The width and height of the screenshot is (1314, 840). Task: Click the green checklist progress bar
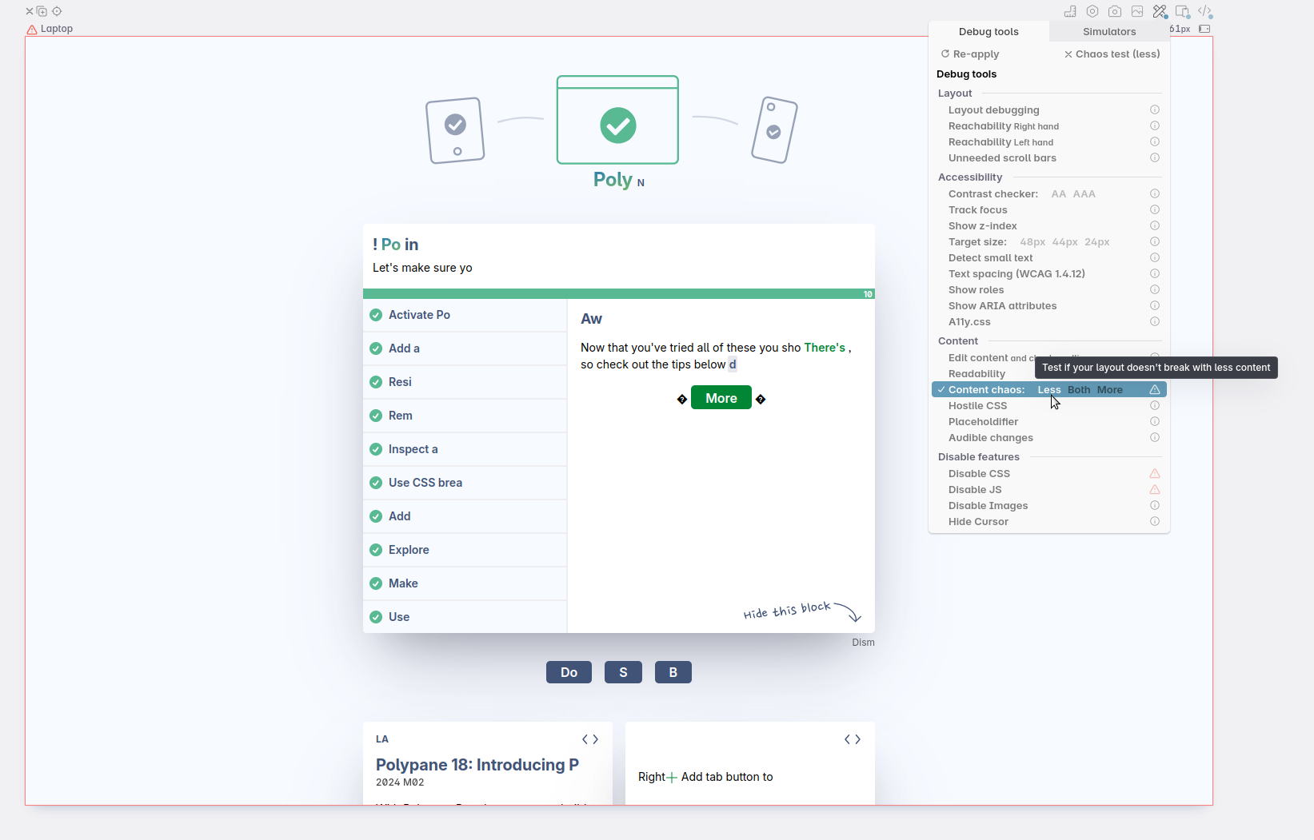tap(619, 294)
